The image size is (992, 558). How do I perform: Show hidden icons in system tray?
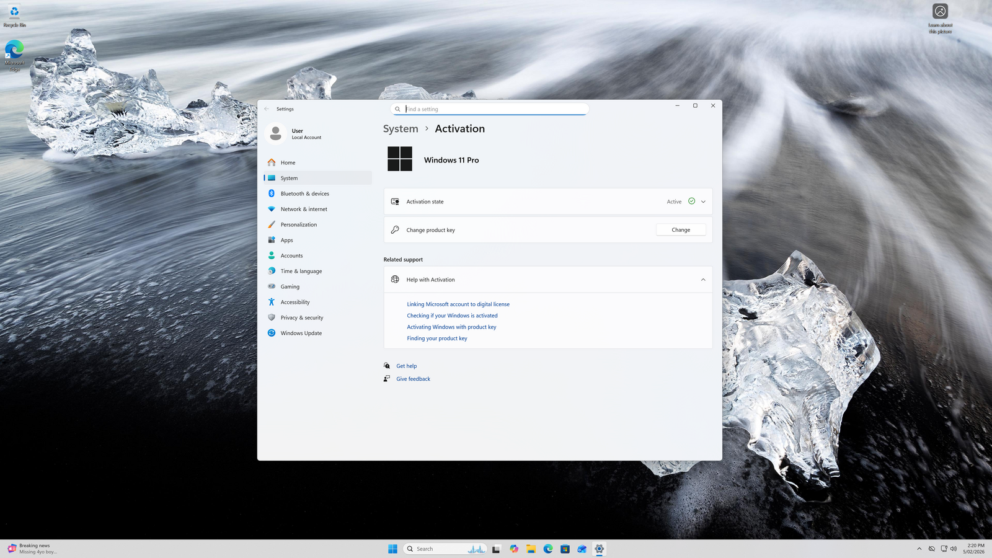pyautogui.click(x=919, y=549)
